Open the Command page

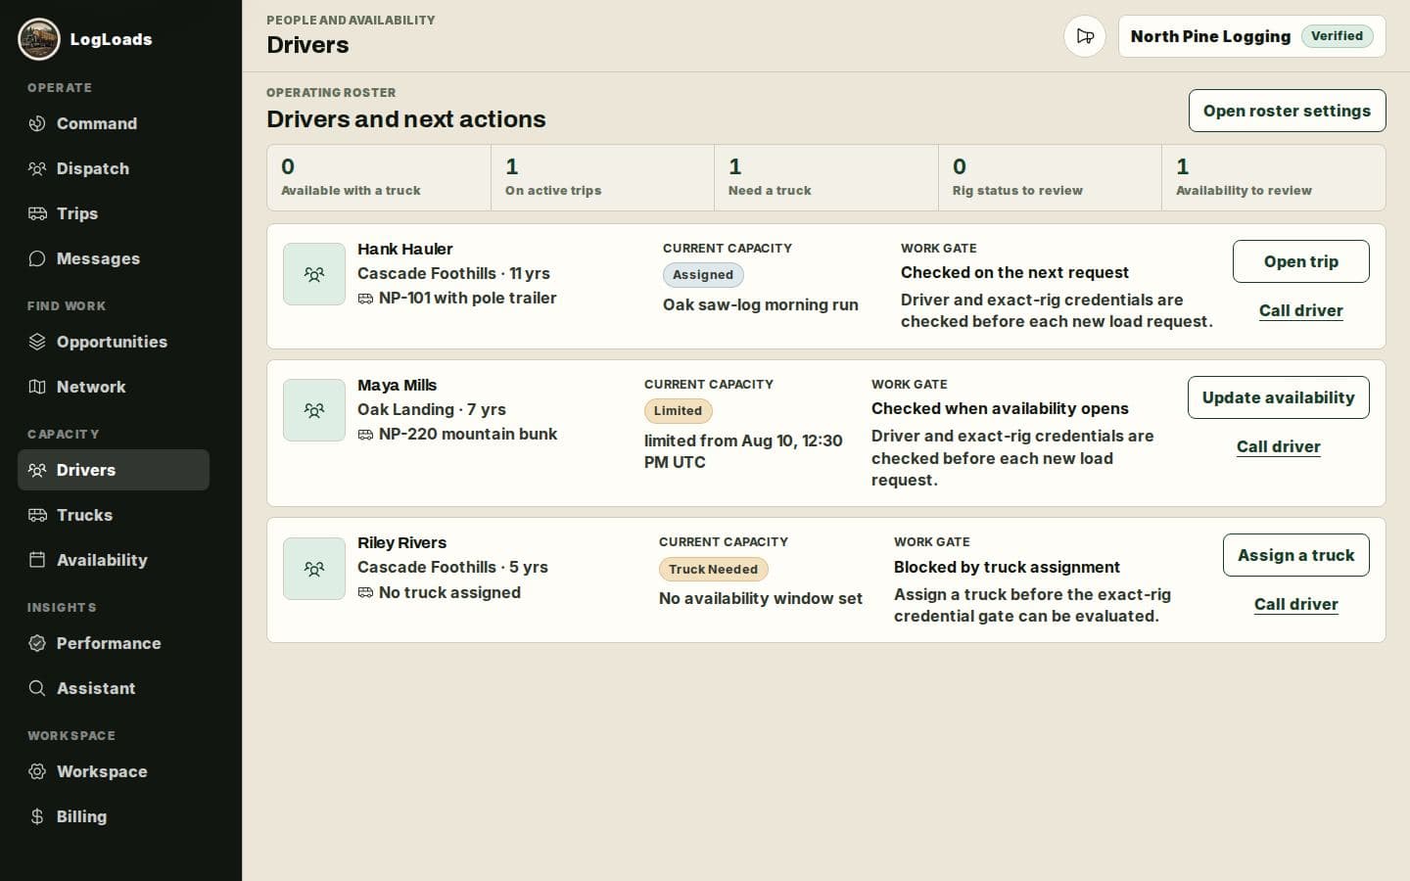tap(114, 123)
